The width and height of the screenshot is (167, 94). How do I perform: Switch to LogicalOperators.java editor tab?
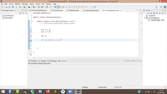(x=91, y=10)
